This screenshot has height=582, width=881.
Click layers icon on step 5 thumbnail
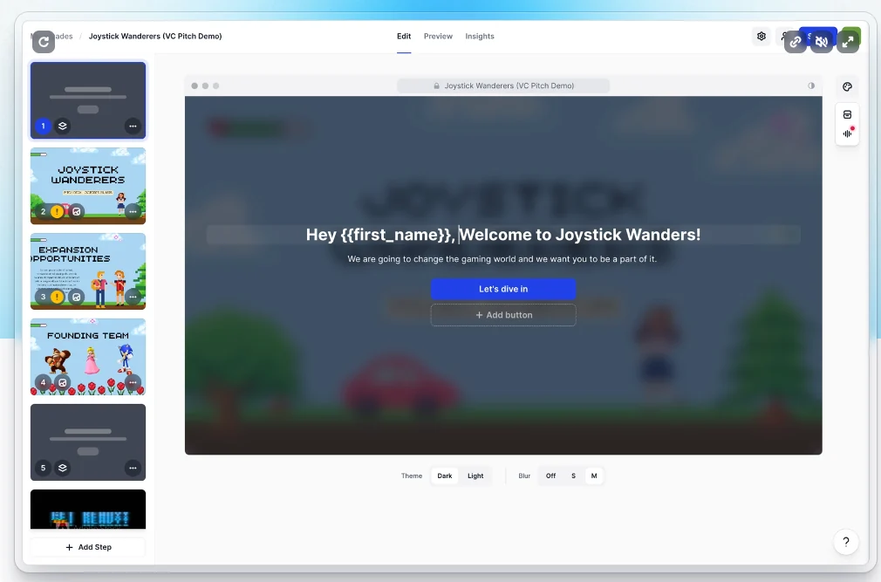click(x=62, y=468)
